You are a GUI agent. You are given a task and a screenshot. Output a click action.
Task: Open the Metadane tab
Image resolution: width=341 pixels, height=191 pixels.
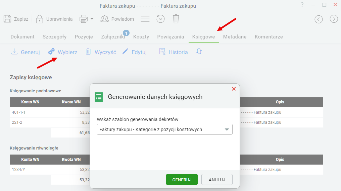click(x=235, y=37)
